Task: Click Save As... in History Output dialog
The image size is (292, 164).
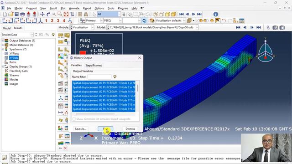Action: 80,128
